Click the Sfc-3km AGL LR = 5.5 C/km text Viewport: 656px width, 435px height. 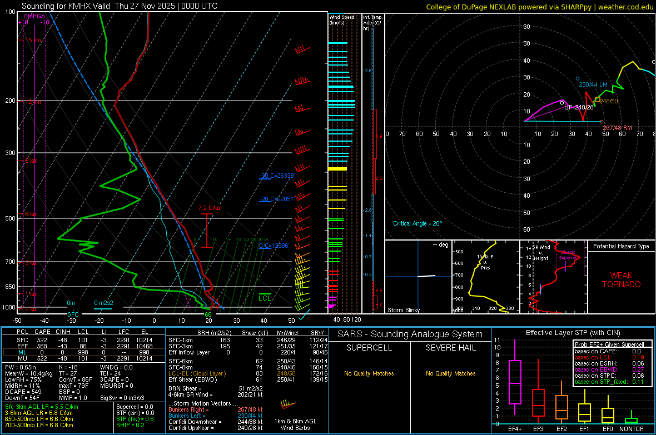pyautogui.click(x=42, y=407)
